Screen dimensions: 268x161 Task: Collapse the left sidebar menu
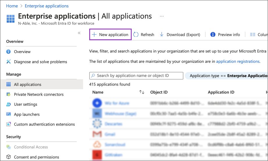(x=79, y=33)
